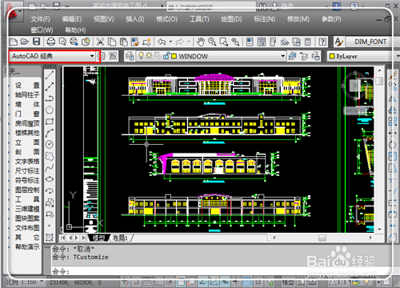Image resolution: width=400 pixels, height=288 pixels.
Task: Open the Block Editor icon
Action: [x=146, y=42]
